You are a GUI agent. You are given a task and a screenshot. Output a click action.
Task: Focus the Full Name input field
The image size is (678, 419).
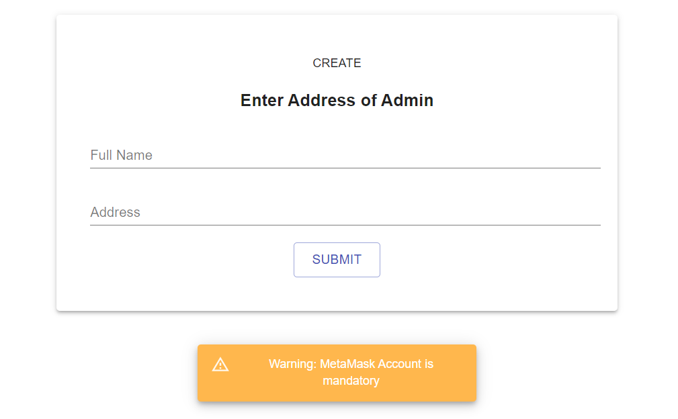coord(345,155)
